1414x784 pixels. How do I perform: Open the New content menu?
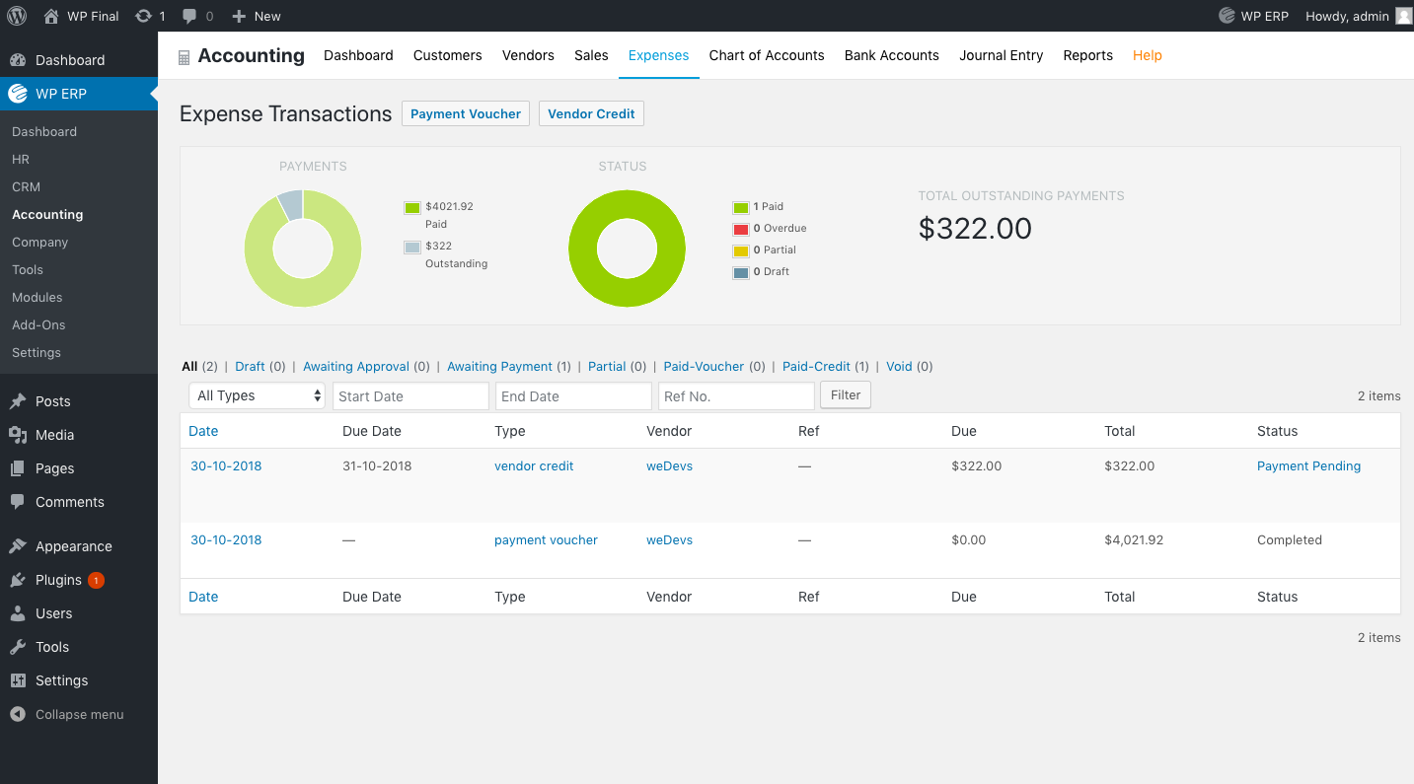click(256, 16)
